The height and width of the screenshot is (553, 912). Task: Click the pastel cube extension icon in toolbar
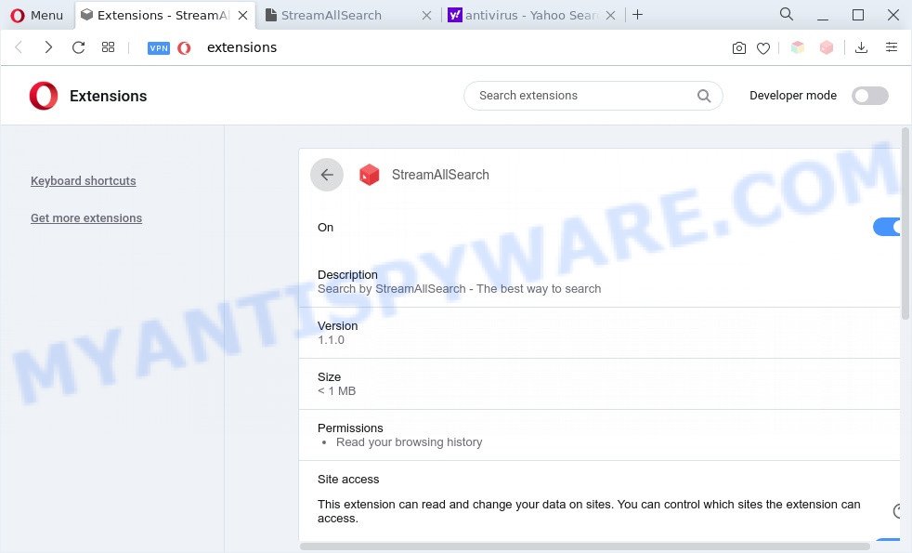[798, 47]
